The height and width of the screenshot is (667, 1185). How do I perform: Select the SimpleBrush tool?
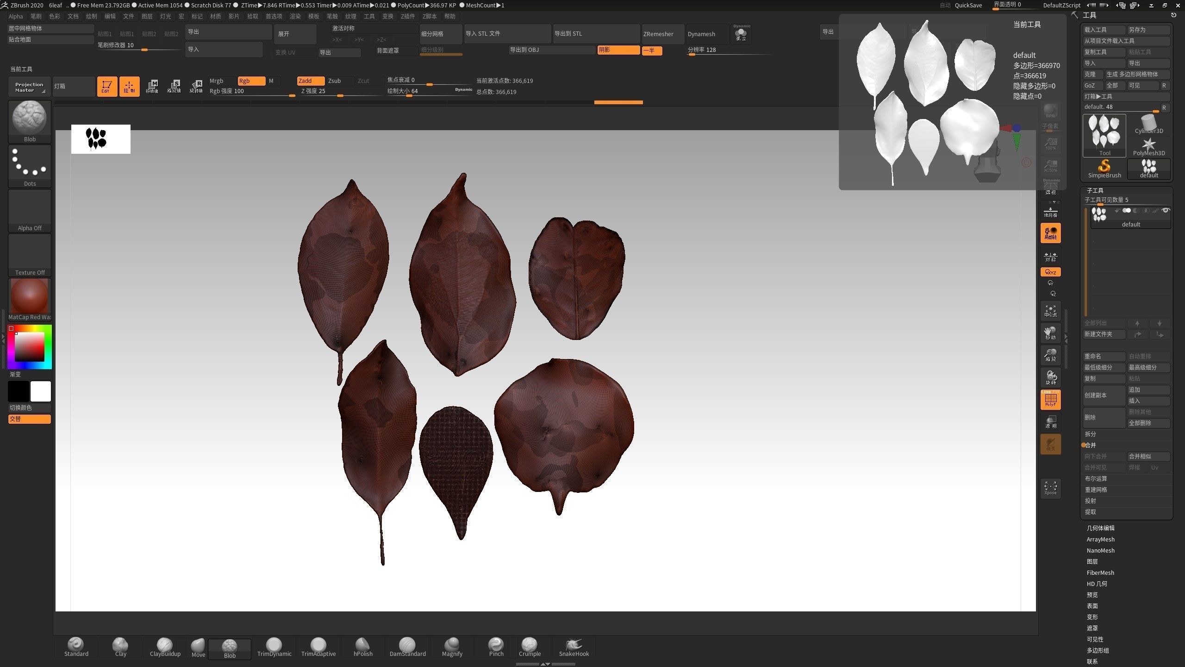[1104, 169]
